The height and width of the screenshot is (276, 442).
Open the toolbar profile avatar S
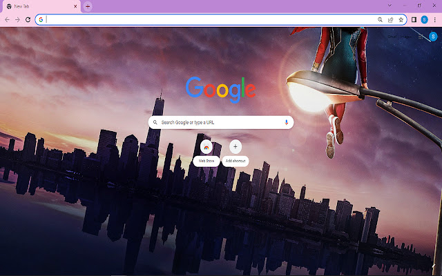pyautogui.click(x=425, y=20)
